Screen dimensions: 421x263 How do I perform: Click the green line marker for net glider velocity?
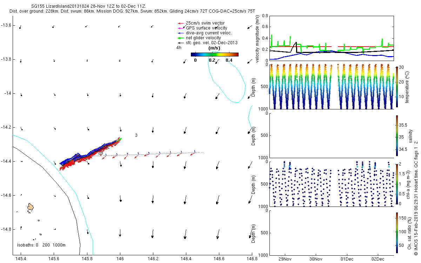click(x=181, y=38)
